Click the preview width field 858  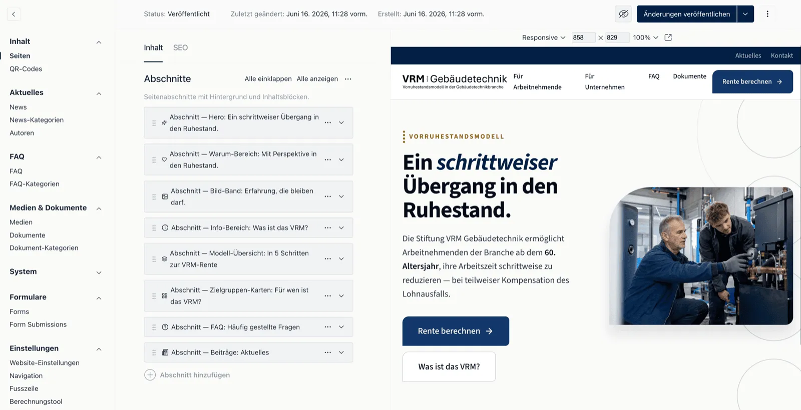click(x=583, y=37)
